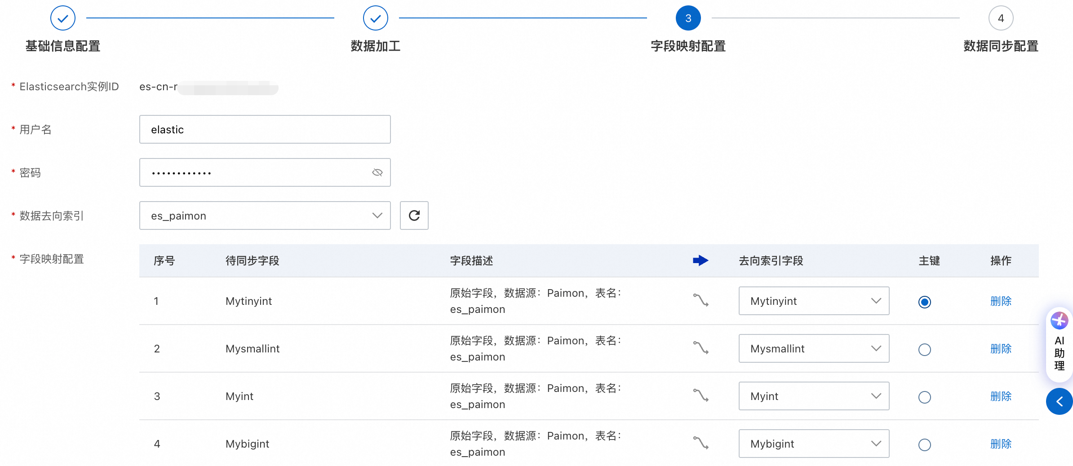Expand the blue side panel arrow
Viewport: 1073px width, 466px height.
1060,401
